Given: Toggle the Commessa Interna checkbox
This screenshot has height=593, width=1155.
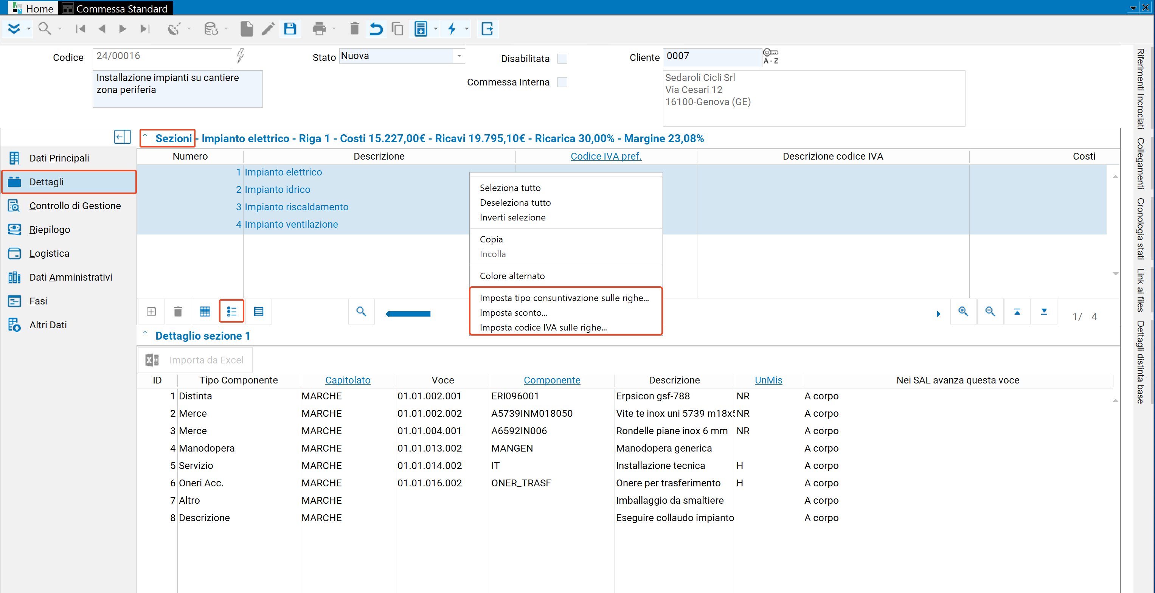Looking at the screenshot, I should pos(562,82).
